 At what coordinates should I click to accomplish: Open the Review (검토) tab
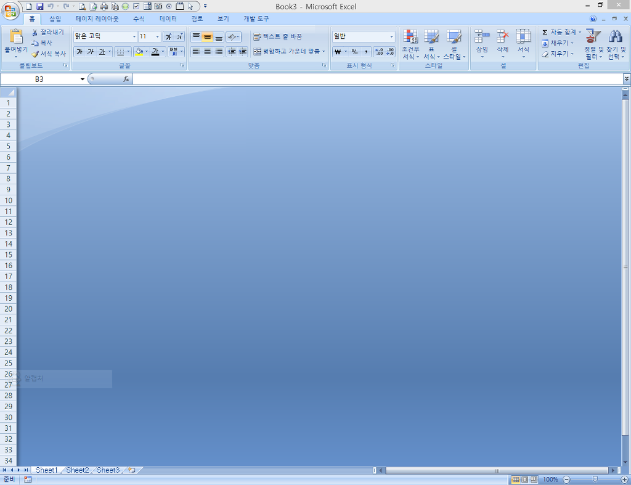pos(197,18)
